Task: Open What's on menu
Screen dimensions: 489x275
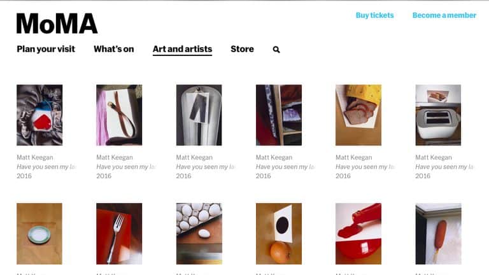Action: 114,49
